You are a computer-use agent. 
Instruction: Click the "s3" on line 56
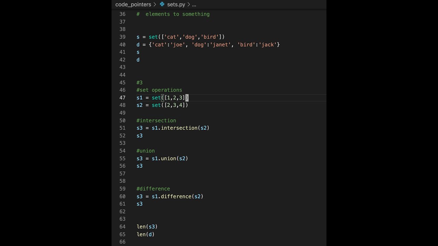[x=140, y=166]
